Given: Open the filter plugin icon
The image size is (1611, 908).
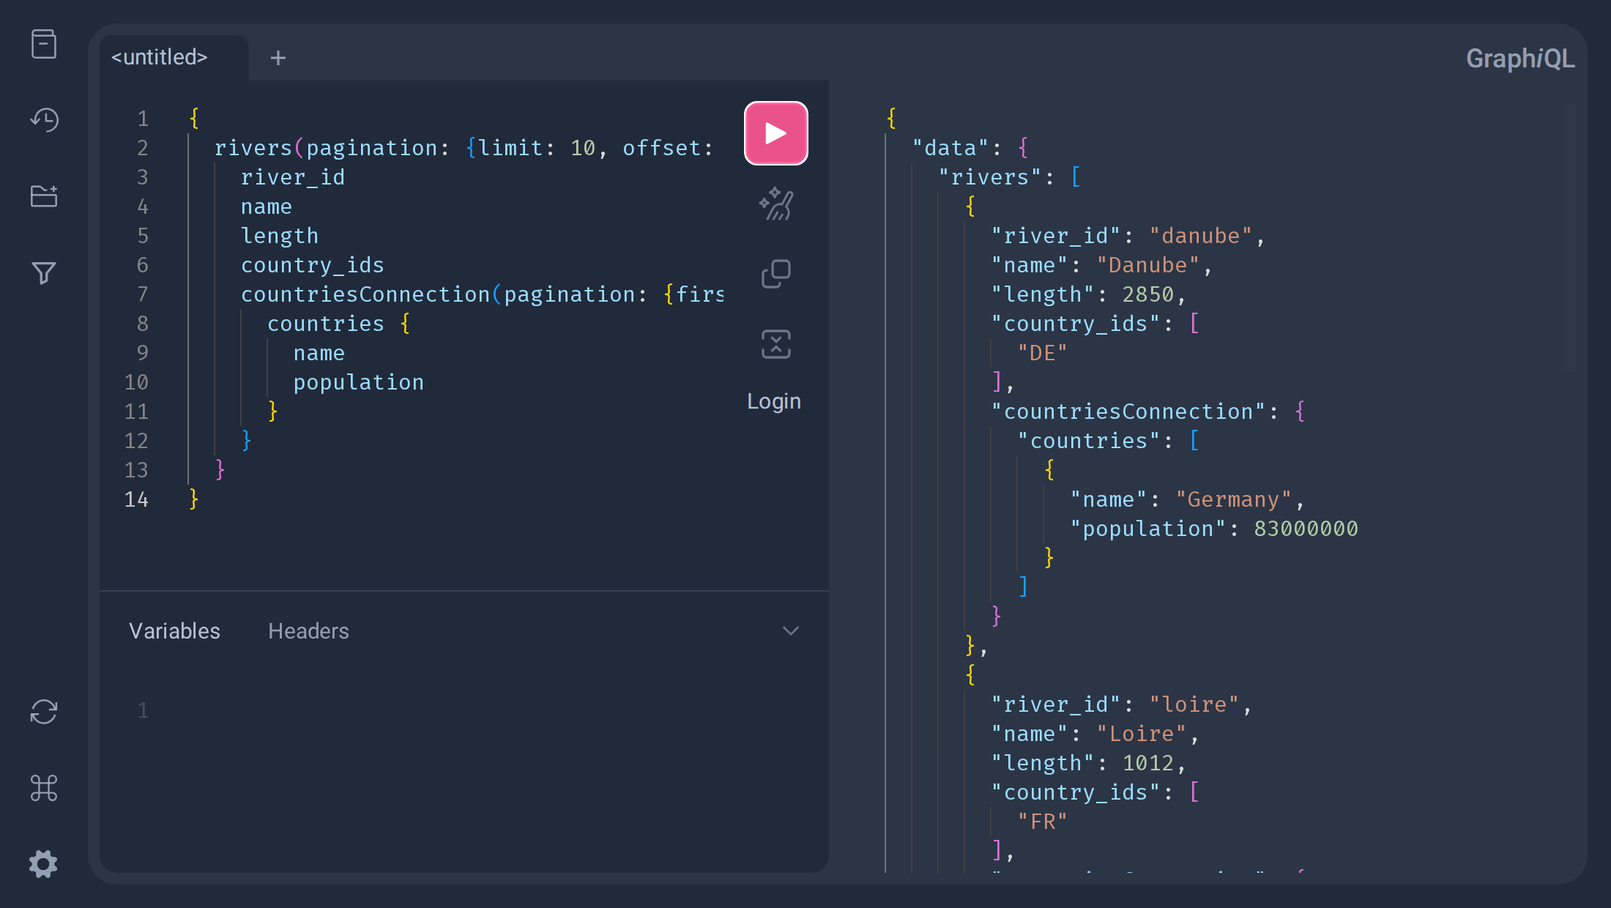Looking at the screenshot, I should (x=44, y=272).
